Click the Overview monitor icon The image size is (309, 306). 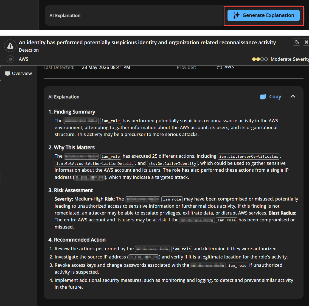(7, 74)
